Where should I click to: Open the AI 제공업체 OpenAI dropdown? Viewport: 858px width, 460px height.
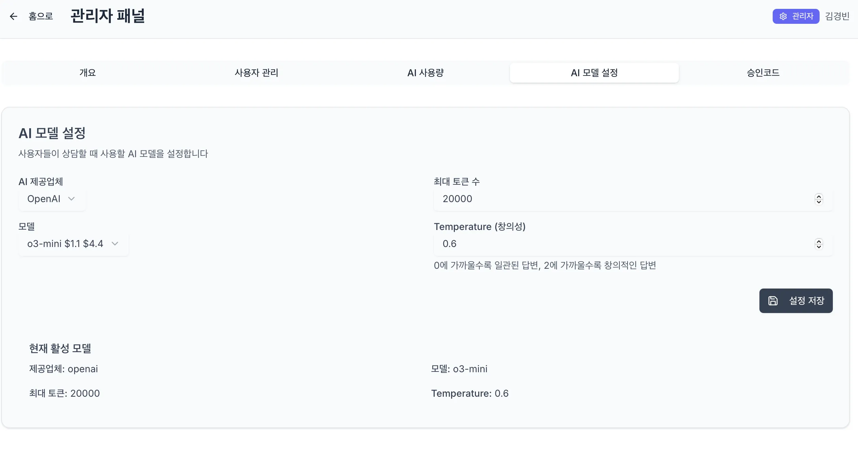point(52,199)
